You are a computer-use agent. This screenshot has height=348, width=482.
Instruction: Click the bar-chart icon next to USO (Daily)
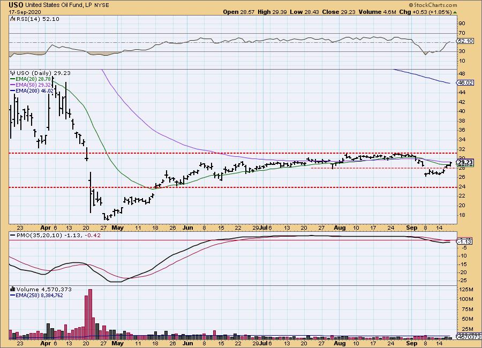tap(13, 73)
